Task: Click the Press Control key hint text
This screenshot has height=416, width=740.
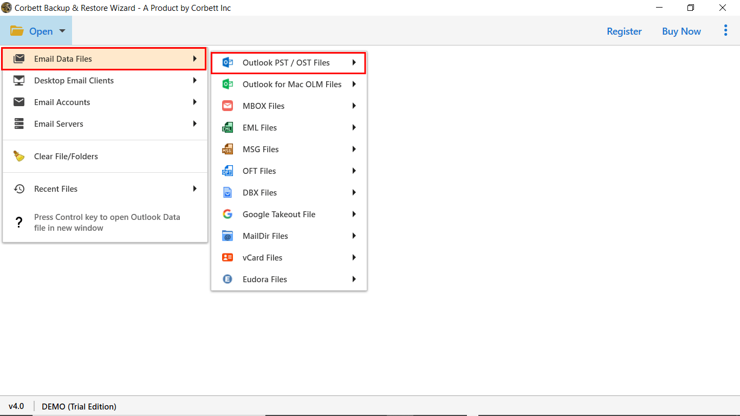Action: (x=107, y=223)
